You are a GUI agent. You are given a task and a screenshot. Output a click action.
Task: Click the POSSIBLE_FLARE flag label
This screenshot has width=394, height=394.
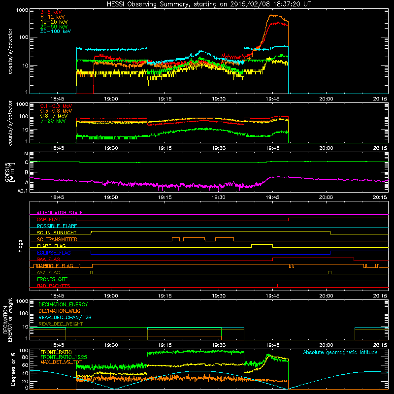pyautogui.click(x=57, y=226)
